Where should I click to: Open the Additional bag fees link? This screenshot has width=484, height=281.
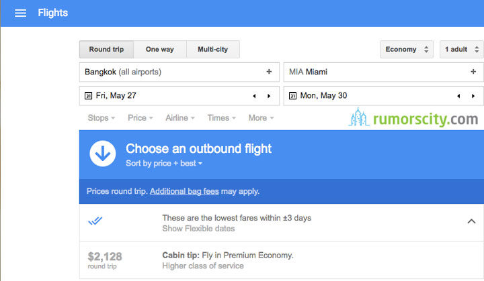tap(184, 191)
